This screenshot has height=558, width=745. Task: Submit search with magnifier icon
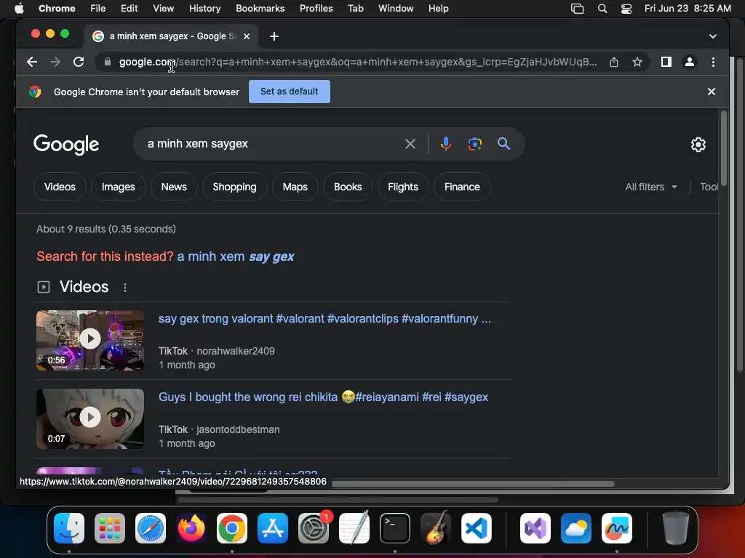pyautogui.click(x=503, y=144)
